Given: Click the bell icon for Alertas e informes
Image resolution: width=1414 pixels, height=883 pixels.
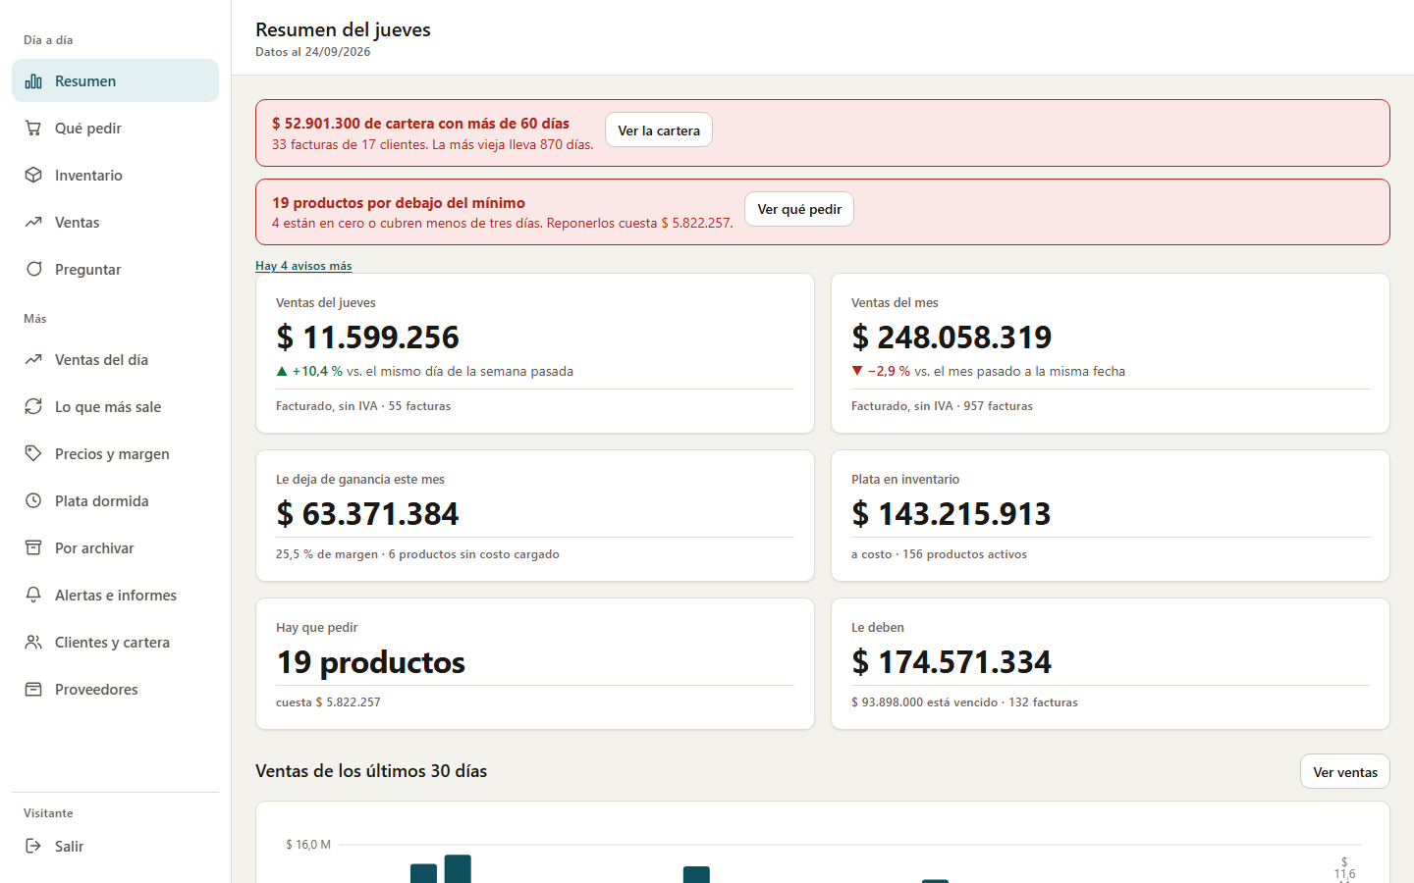Looking at the screenshot, I should point(33,596).
